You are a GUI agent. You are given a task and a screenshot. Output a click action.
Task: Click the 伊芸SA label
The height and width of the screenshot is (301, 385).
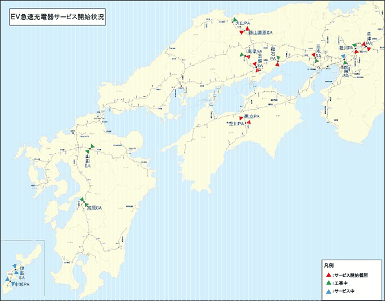pyautogui.click(x=22, y=273)
